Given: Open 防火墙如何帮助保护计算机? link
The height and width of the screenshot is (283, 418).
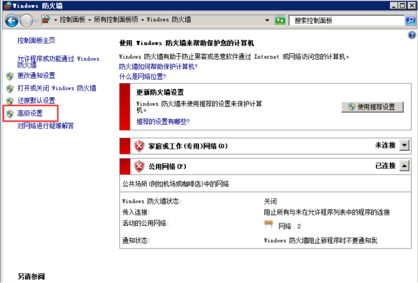Looking at the screenshot, I should click(x=158, y=67).
